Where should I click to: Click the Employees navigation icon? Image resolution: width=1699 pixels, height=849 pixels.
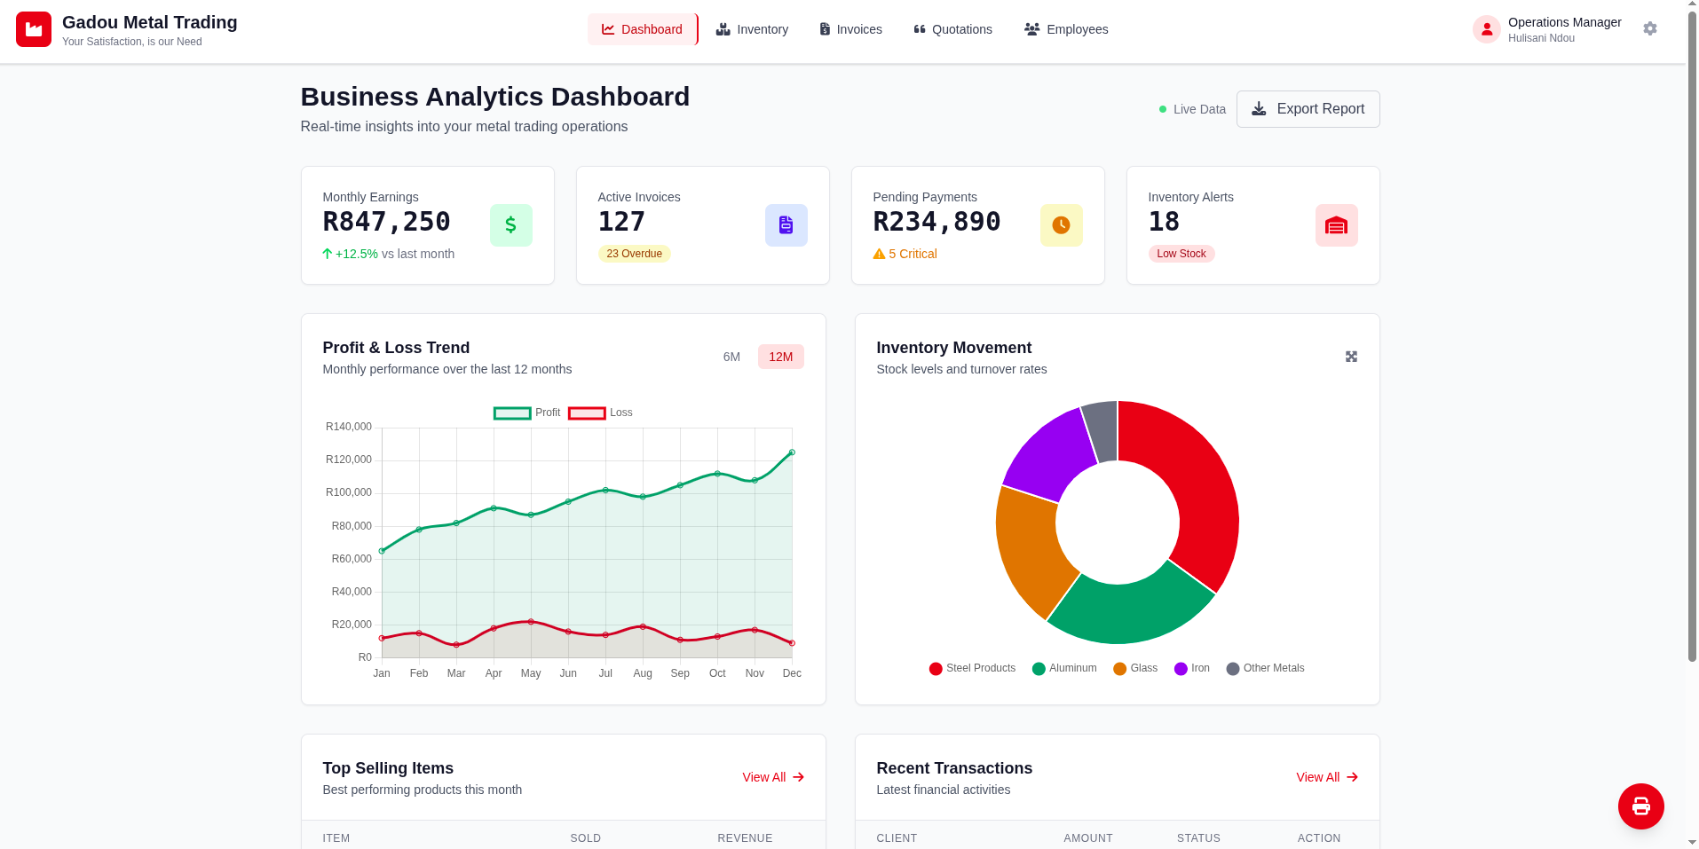click(x=1031, y=29)
